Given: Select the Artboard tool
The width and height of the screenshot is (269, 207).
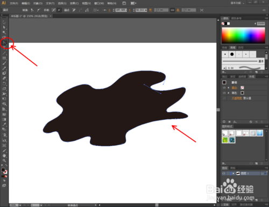Looking at the screenshot, I should (x=4, y=145).
